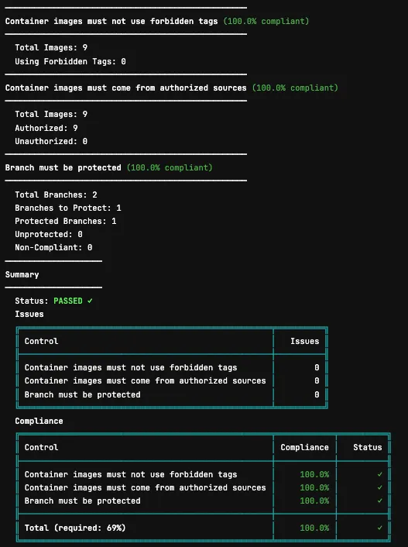Select the 'Using Forbidden Tags: 0' line
Image resolution: width=408 pixels, height=547 pixels.
[70, 61]
